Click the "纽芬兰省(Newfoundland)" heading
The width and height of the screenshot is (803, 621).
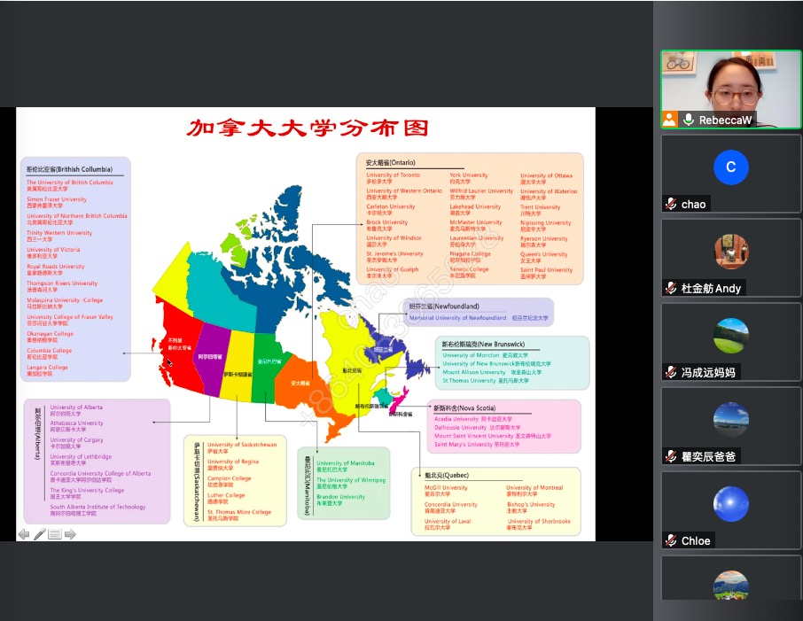pos(444,307)
